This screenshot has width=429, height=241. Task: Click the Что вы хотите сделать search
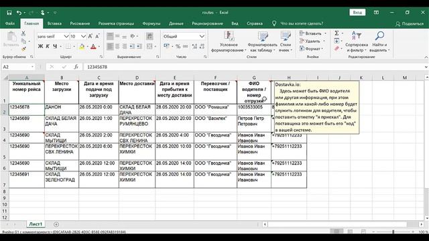(302, 23)
